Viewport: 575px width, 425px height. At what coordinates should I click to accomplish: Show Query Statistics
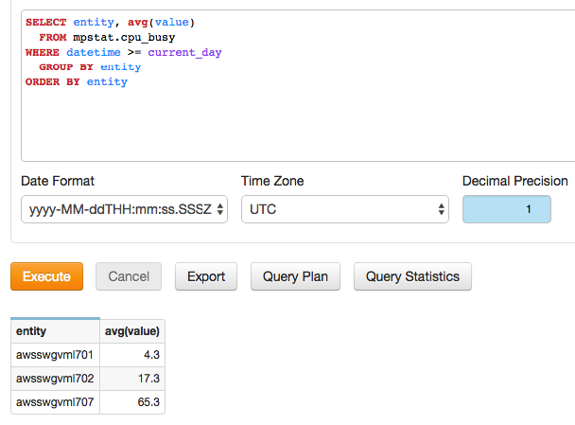412,276
